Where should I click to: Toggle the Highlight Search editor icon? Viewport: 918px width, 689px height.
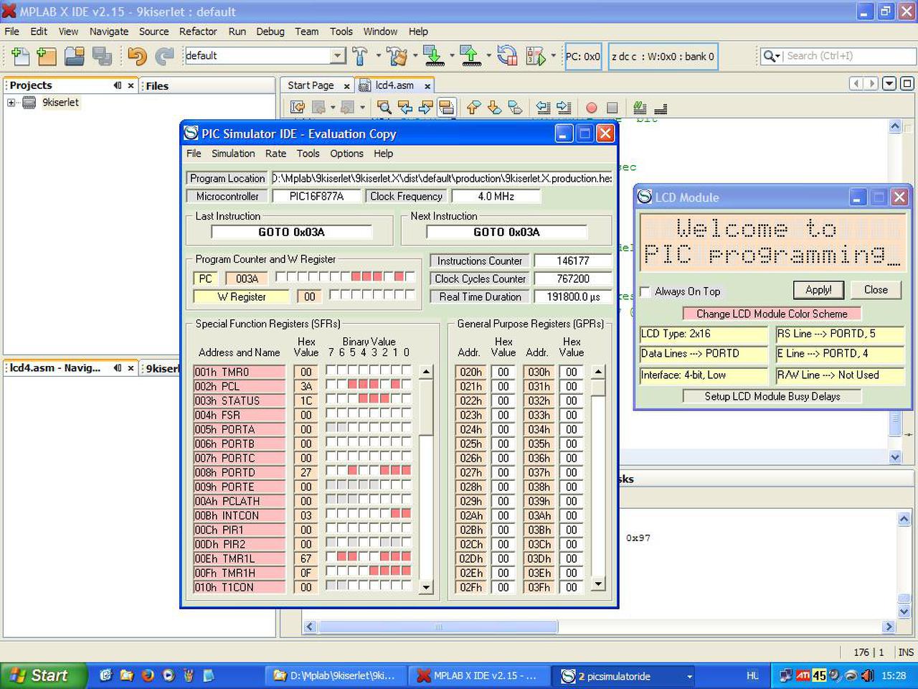coord(446,108)
